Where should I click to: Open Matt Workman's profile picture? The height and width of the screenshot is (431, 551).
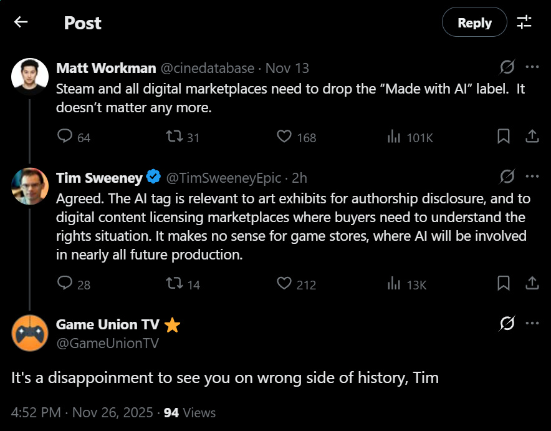(x=30, y=77)
